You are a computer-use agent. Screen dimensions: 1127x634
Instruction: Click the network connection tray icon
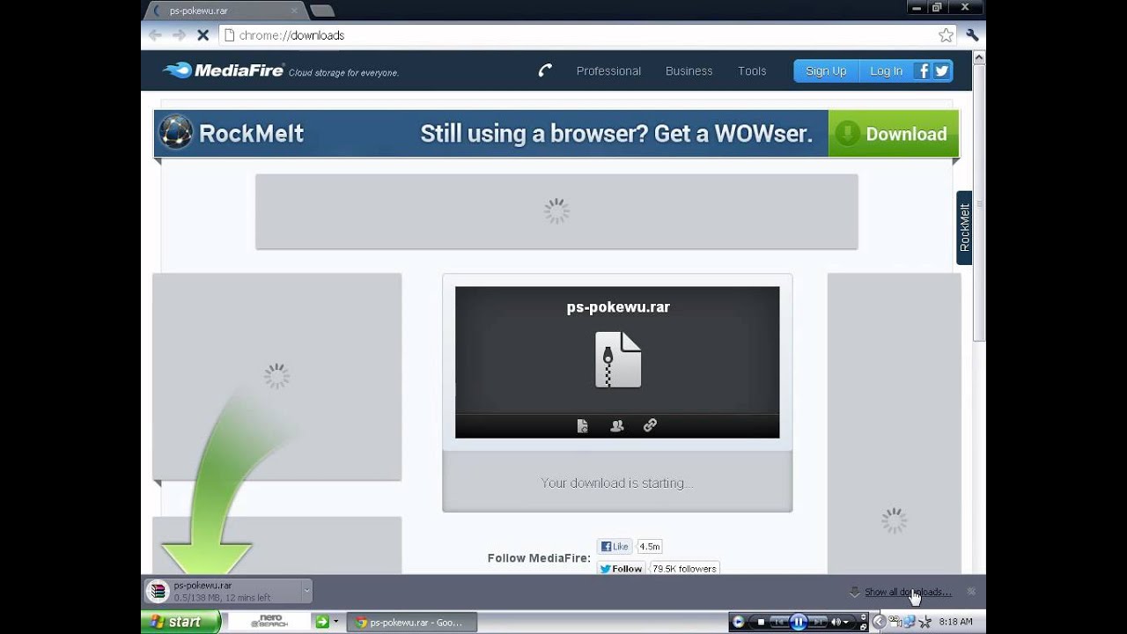[909, 622]
